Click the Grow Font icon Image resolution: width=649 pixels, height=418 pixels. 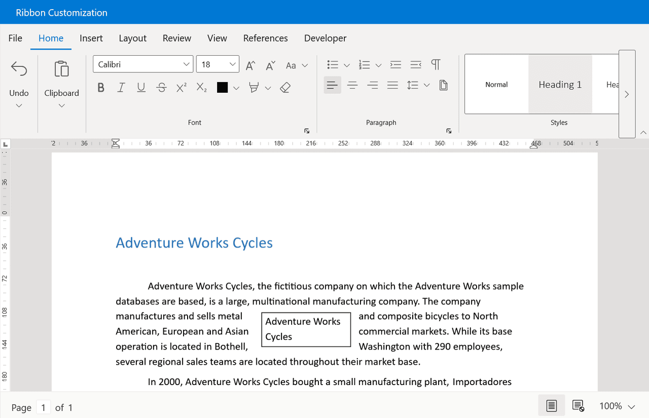point(250,65)
